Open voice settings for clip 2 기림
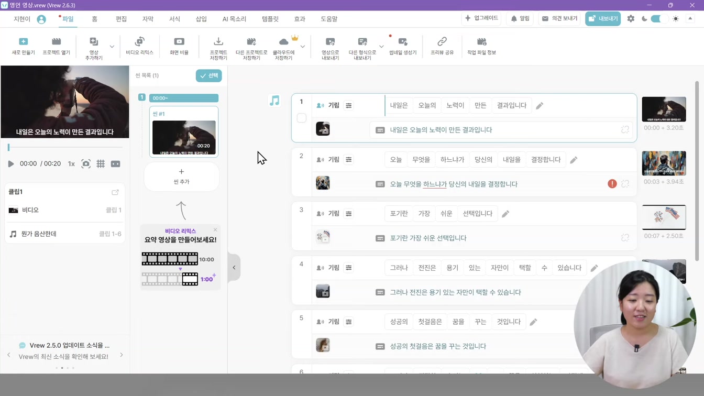This screenshot has width=704, height=396. coord(348,159)
